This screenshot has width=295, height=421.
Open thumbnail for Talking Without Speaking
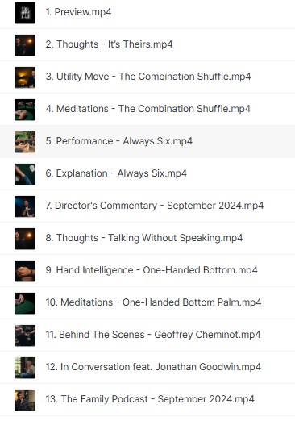[x=25, y=239]
